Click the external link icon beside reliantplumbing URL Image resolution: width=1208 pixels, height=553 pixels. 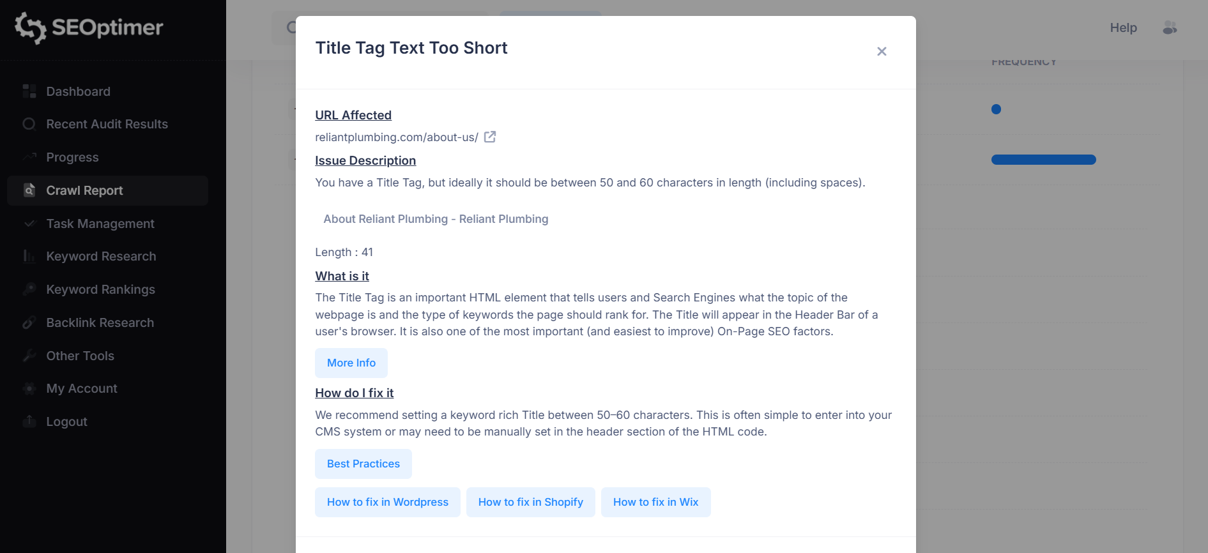tap(490, 137)
